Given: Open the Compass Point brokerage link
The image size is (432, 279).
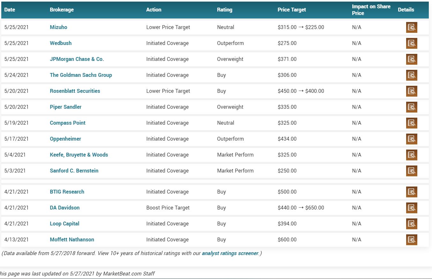Looking at the screenshot, I should tap(68, 123).
